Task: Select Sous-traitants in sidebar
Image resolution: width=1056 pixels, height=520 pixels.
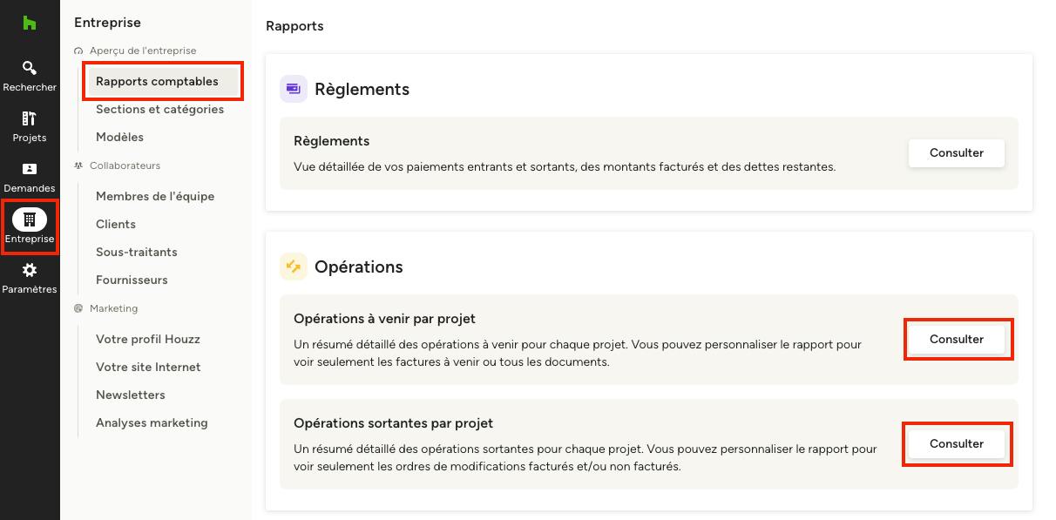Action: (x=137, y=252)
